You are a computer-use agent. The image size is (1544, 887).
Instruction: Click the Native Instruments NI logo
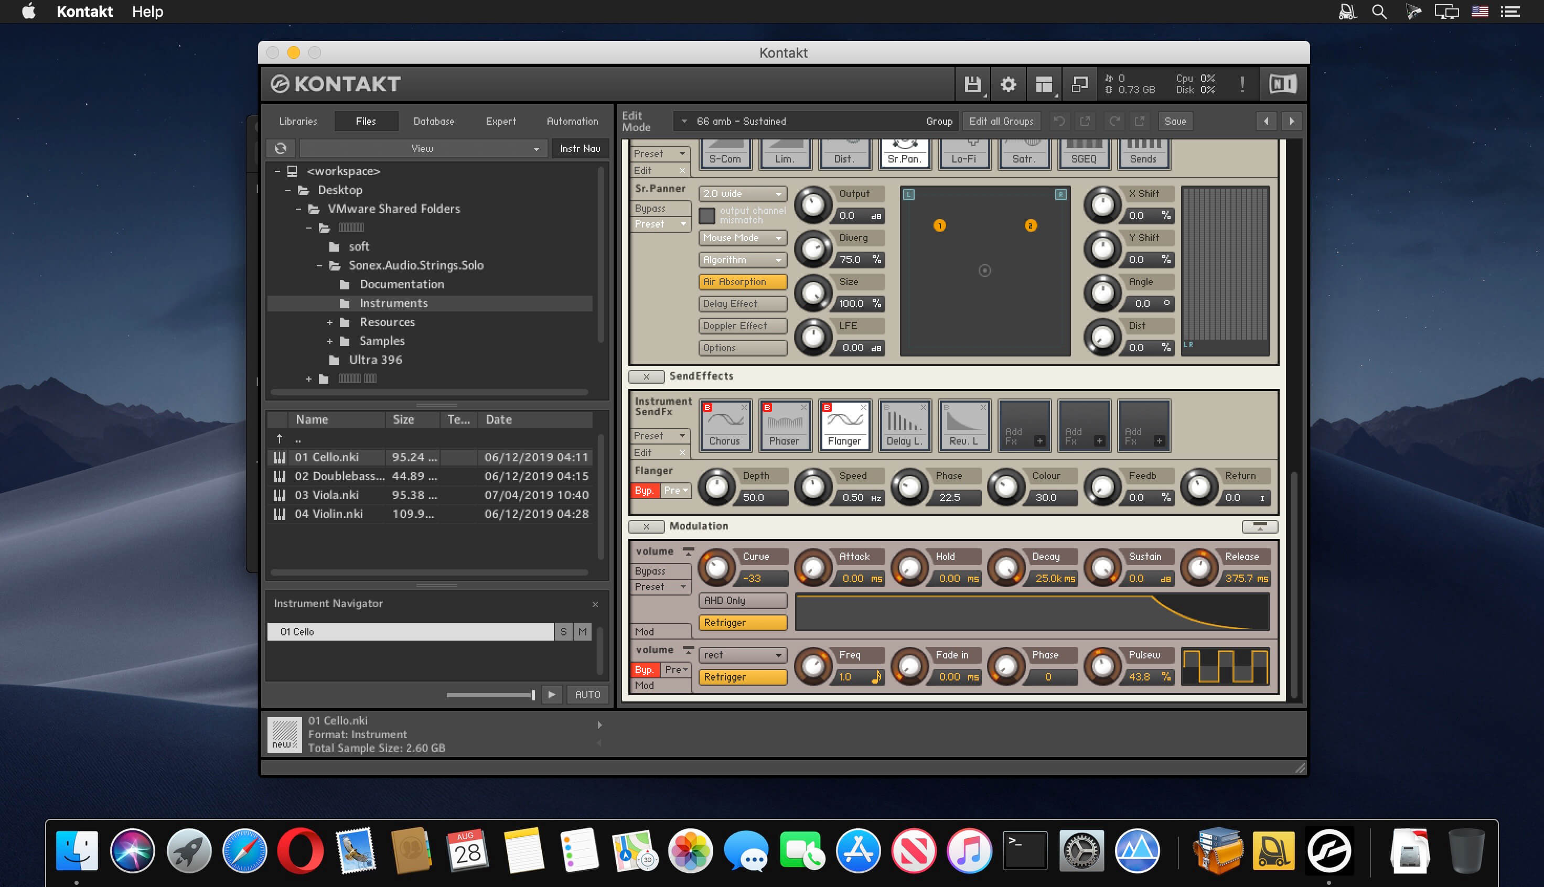click(1283, 84)
